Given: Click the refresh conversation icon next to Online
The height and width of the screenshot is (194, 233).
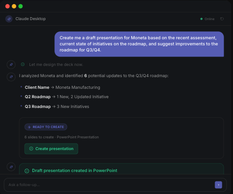Looking at the screenshot, I should 222,19.
